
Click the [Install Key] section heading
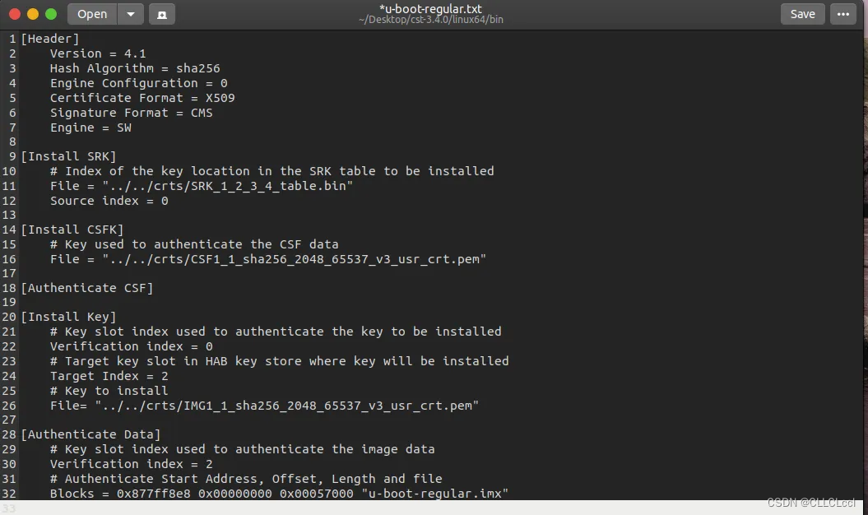pyautogui.click(x=66, y=316)
